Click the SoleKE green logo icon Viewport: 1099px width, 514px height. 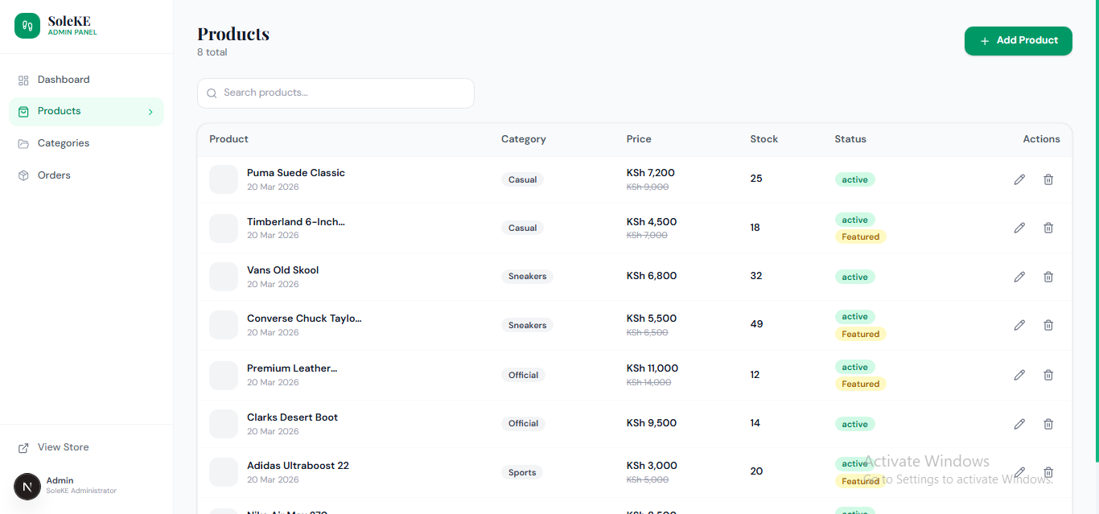point(27,26)
